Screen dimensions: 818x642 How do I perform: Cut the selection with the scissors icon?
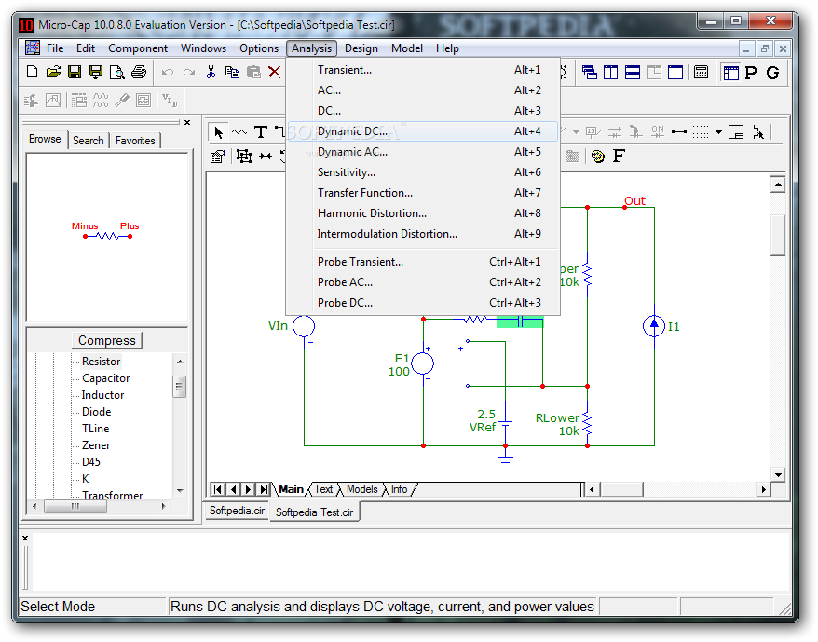coord(211,72)
